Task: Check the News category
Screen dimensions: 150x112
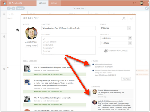Action: [x=43, y=51]
